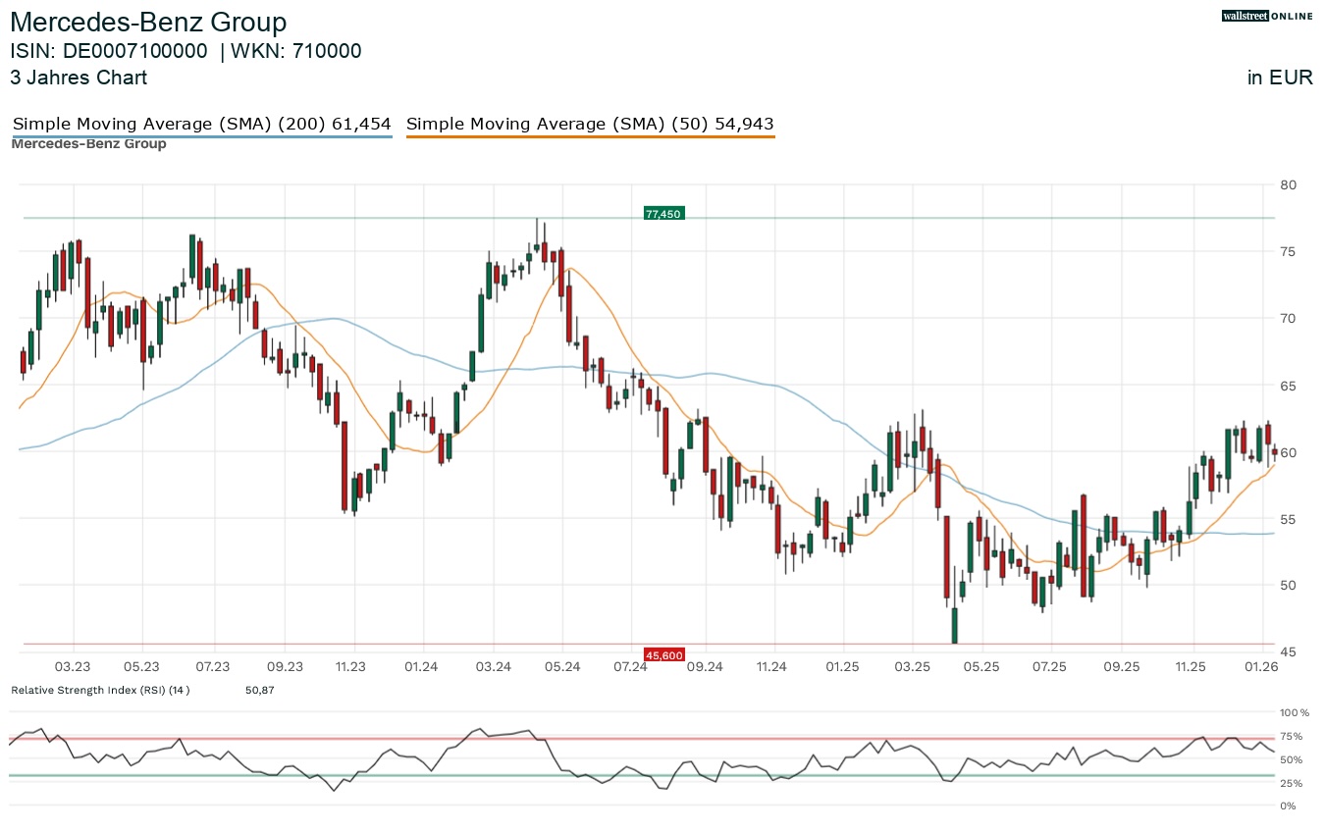Select the 03.24 date on the time axis
This screenshot has width=1324, height=832.
[493, 667]
